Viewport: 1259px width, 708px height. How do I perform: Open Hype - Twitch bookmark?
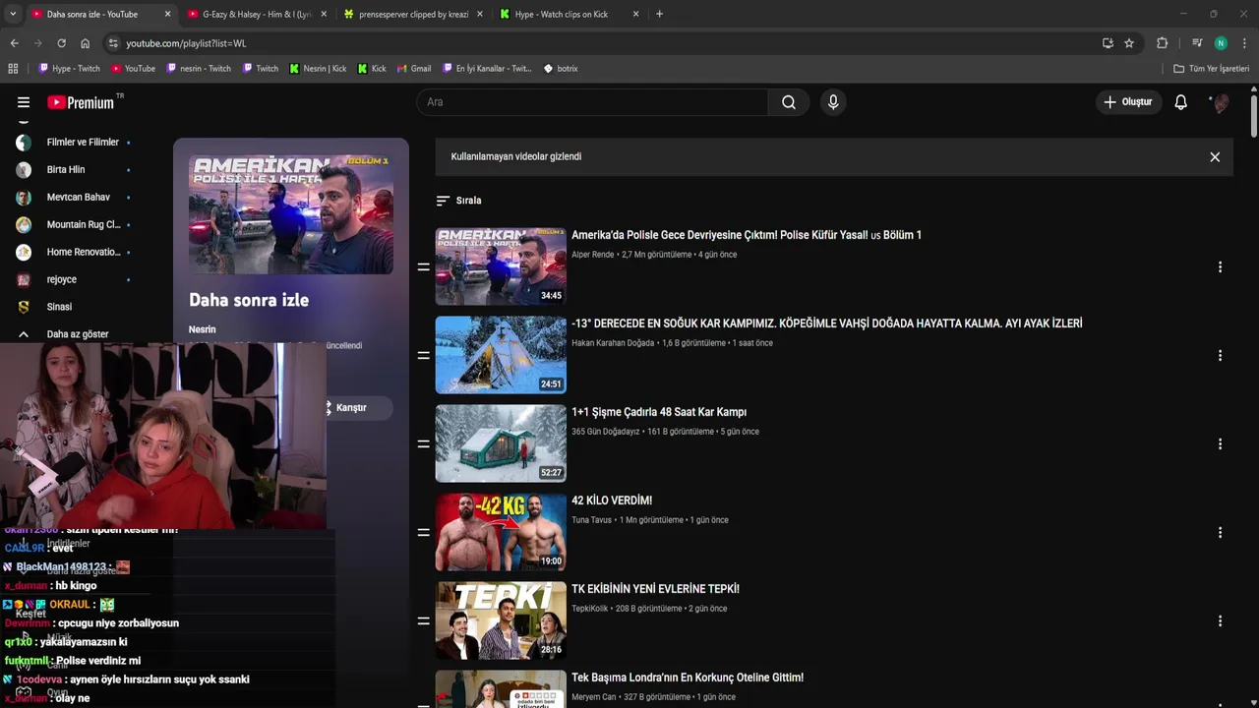[x=69, y=69]
